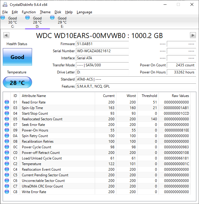This screenshot has width=199, height=204.
Task: Click status orb for Spin Retry Count
Action: coord(7,136)
